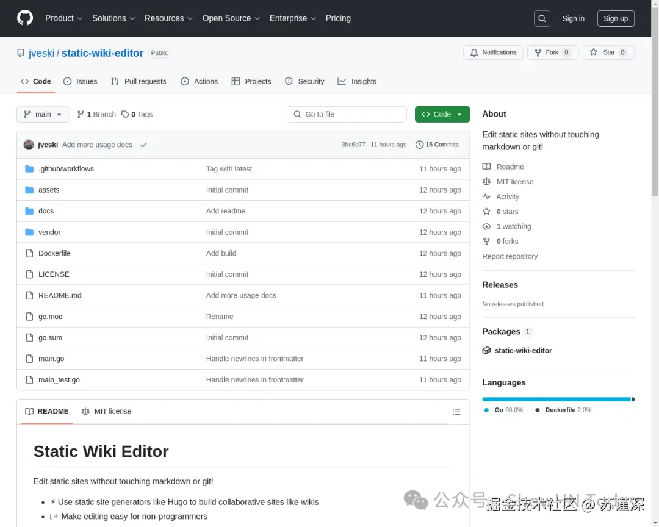The width and height of the screenshot is (659, 527).
Task: Open the 'Add more usage docs' latest commit message
Action: [x=97, y=145]
